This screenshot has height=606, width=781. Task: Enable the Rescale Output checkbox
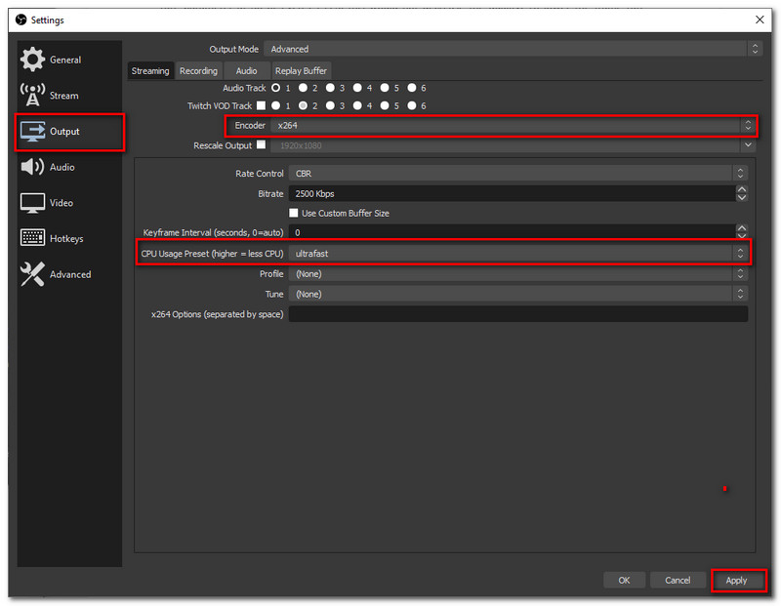261,145
